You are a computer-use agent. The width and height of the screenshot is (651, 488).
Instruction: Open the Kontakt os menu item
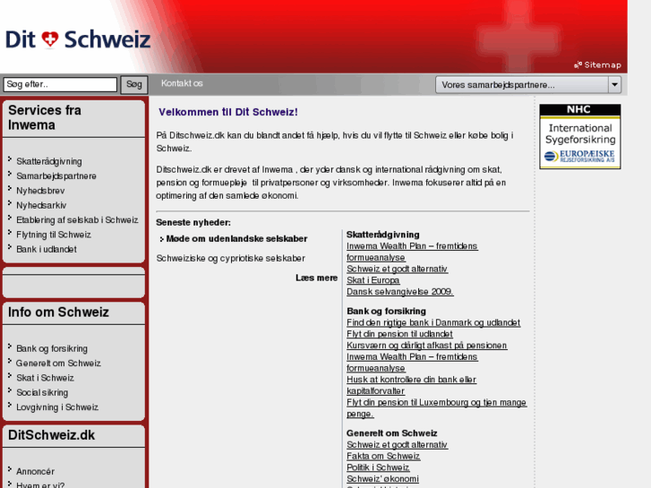click(182, 83)
